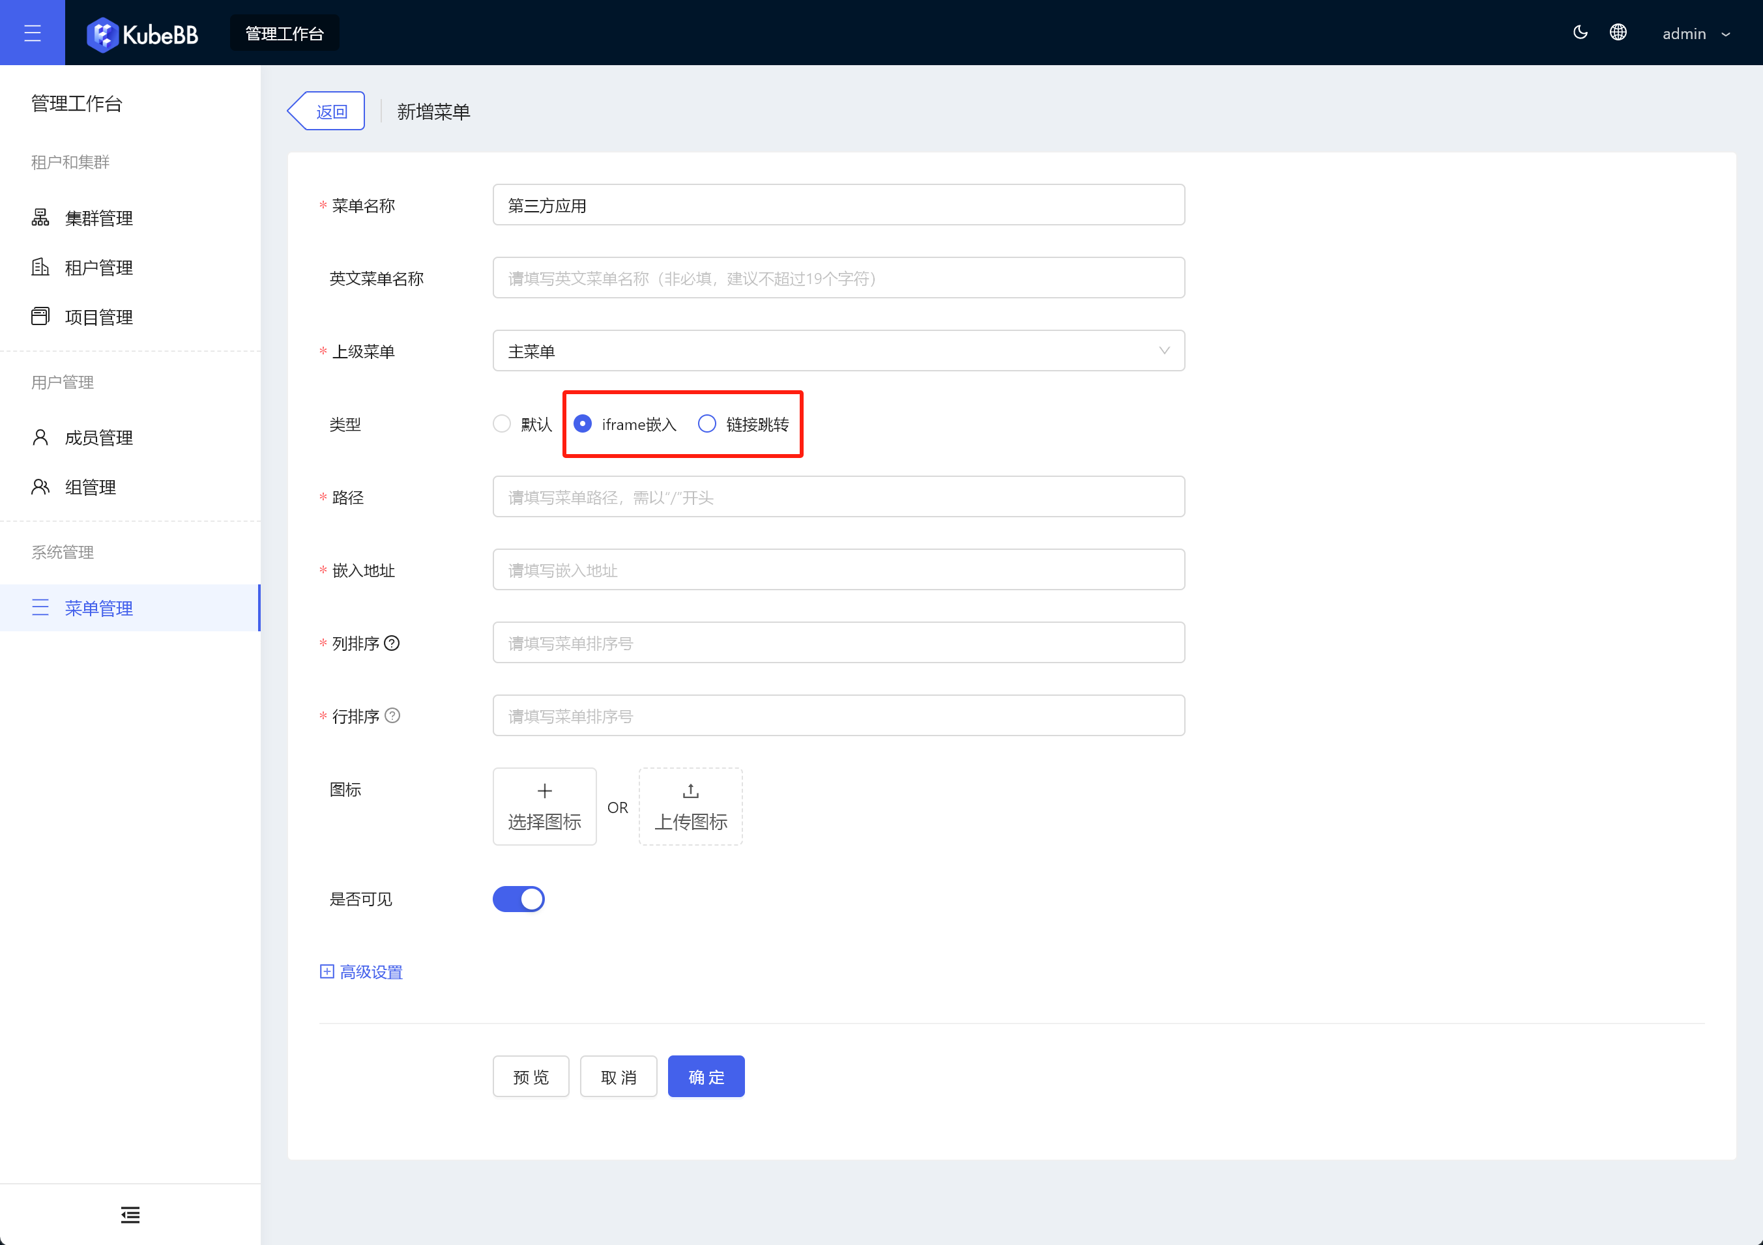
Task: Focus the 菜单名称 input field
Action: 839,205
